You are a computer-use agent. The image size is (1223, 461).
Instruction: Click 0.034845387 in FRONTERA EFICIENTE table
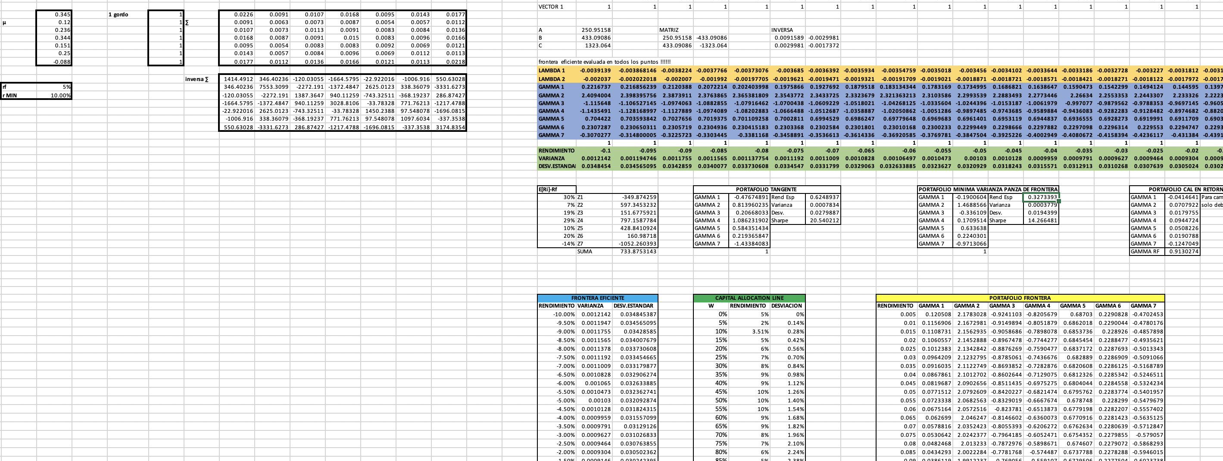[635, 314]
